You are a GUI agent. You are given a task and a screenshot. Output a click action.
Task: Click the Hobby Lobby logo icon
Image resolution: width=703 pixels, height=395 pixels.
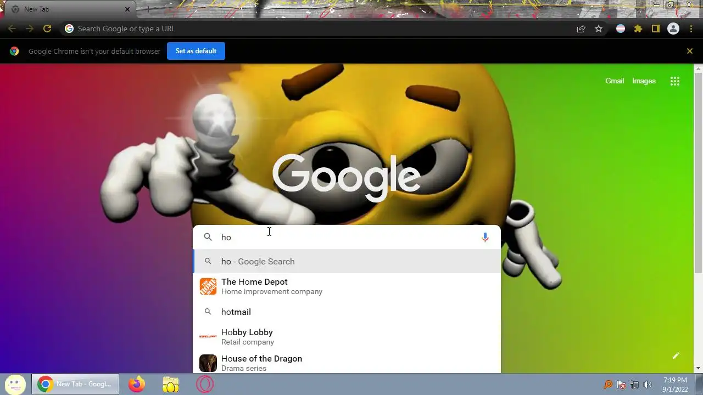(x=208, y=336)
